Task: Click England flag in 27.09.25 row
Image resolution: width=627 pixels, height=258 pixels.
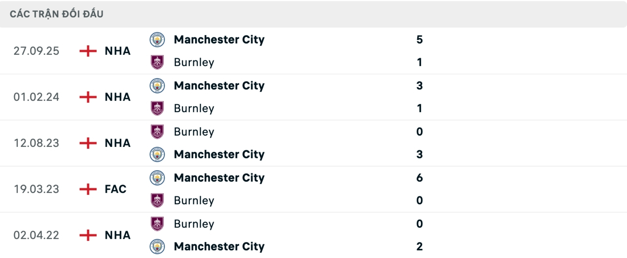Action: (88, 51)
